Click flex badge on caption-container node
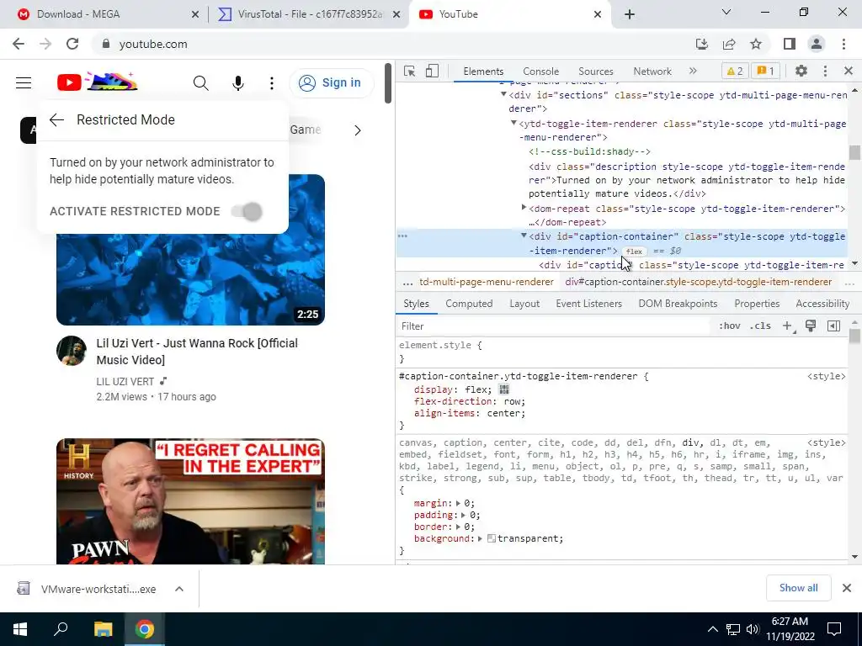 (634, 251)
